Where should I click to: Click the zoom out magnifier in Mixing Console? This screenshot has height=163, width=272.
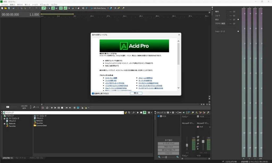click(x=159, y=157)
